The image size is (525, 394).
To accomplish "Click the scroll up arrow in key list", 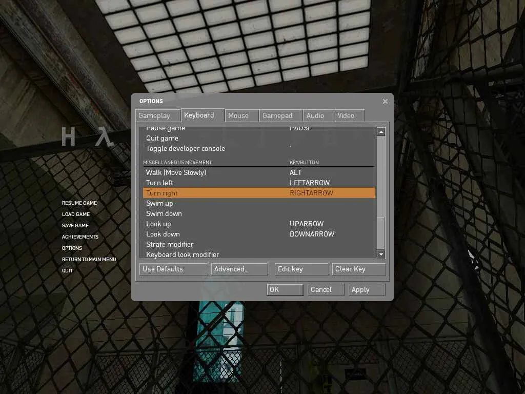I will click(381, 132).
